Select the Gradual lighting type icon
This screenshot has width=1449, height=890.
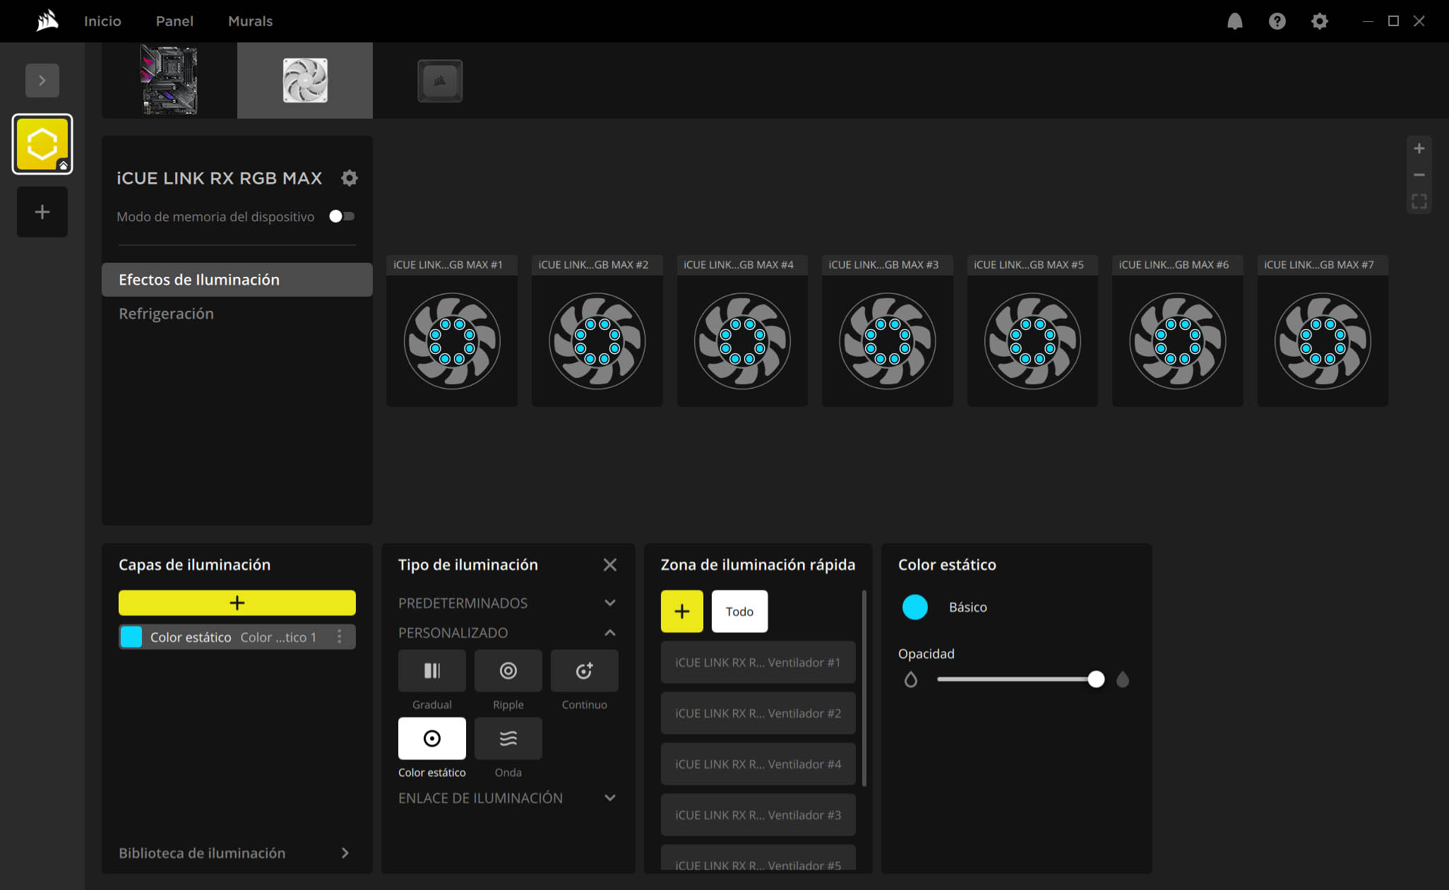(x=432, y=670)
